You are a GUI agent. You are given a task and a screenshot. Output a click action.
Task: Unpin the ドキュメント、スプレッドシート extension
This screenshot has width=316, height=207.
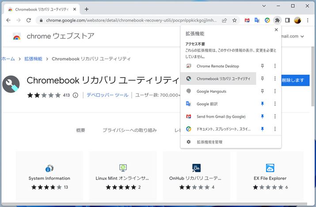[x=262, y=129]
